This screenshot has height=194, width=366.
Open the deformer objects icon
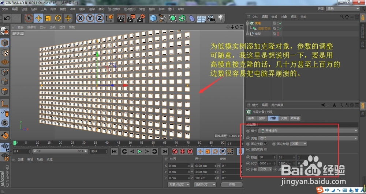click(192, 18)
